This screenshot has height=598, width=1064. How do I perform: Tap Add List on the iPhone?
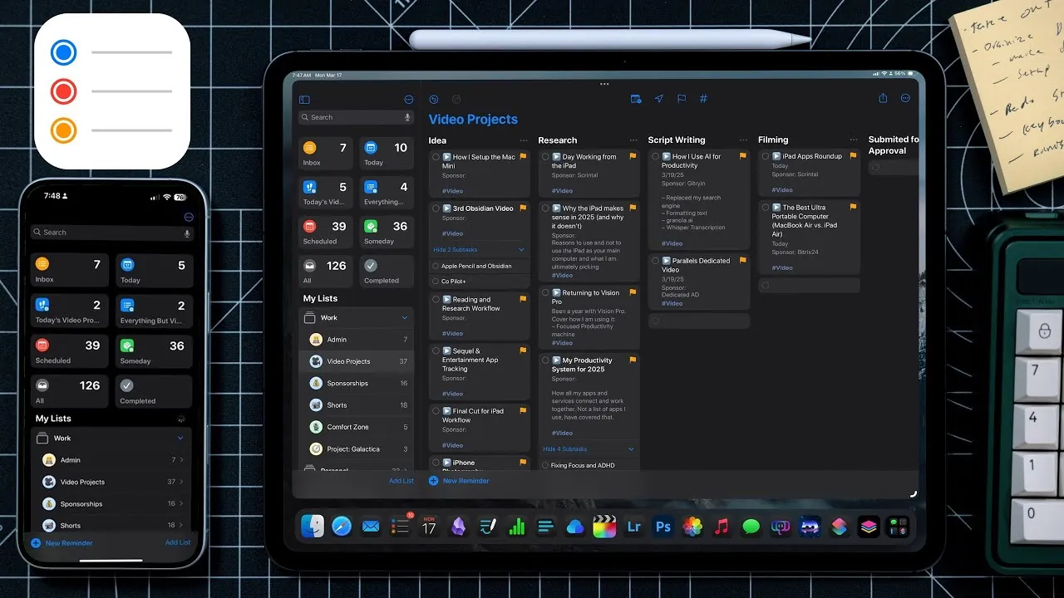tap(178, 542)
